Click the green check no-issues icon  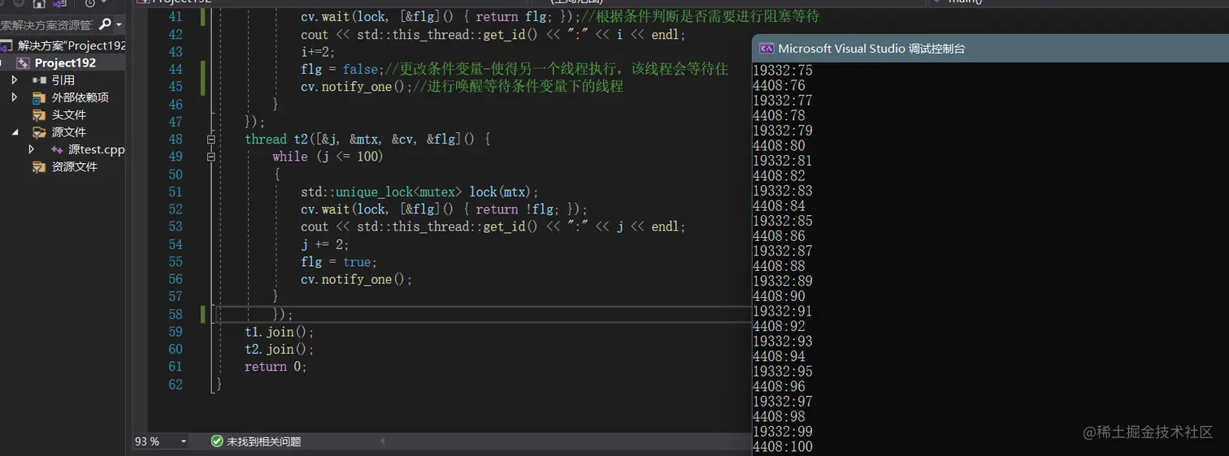[217, 441]
